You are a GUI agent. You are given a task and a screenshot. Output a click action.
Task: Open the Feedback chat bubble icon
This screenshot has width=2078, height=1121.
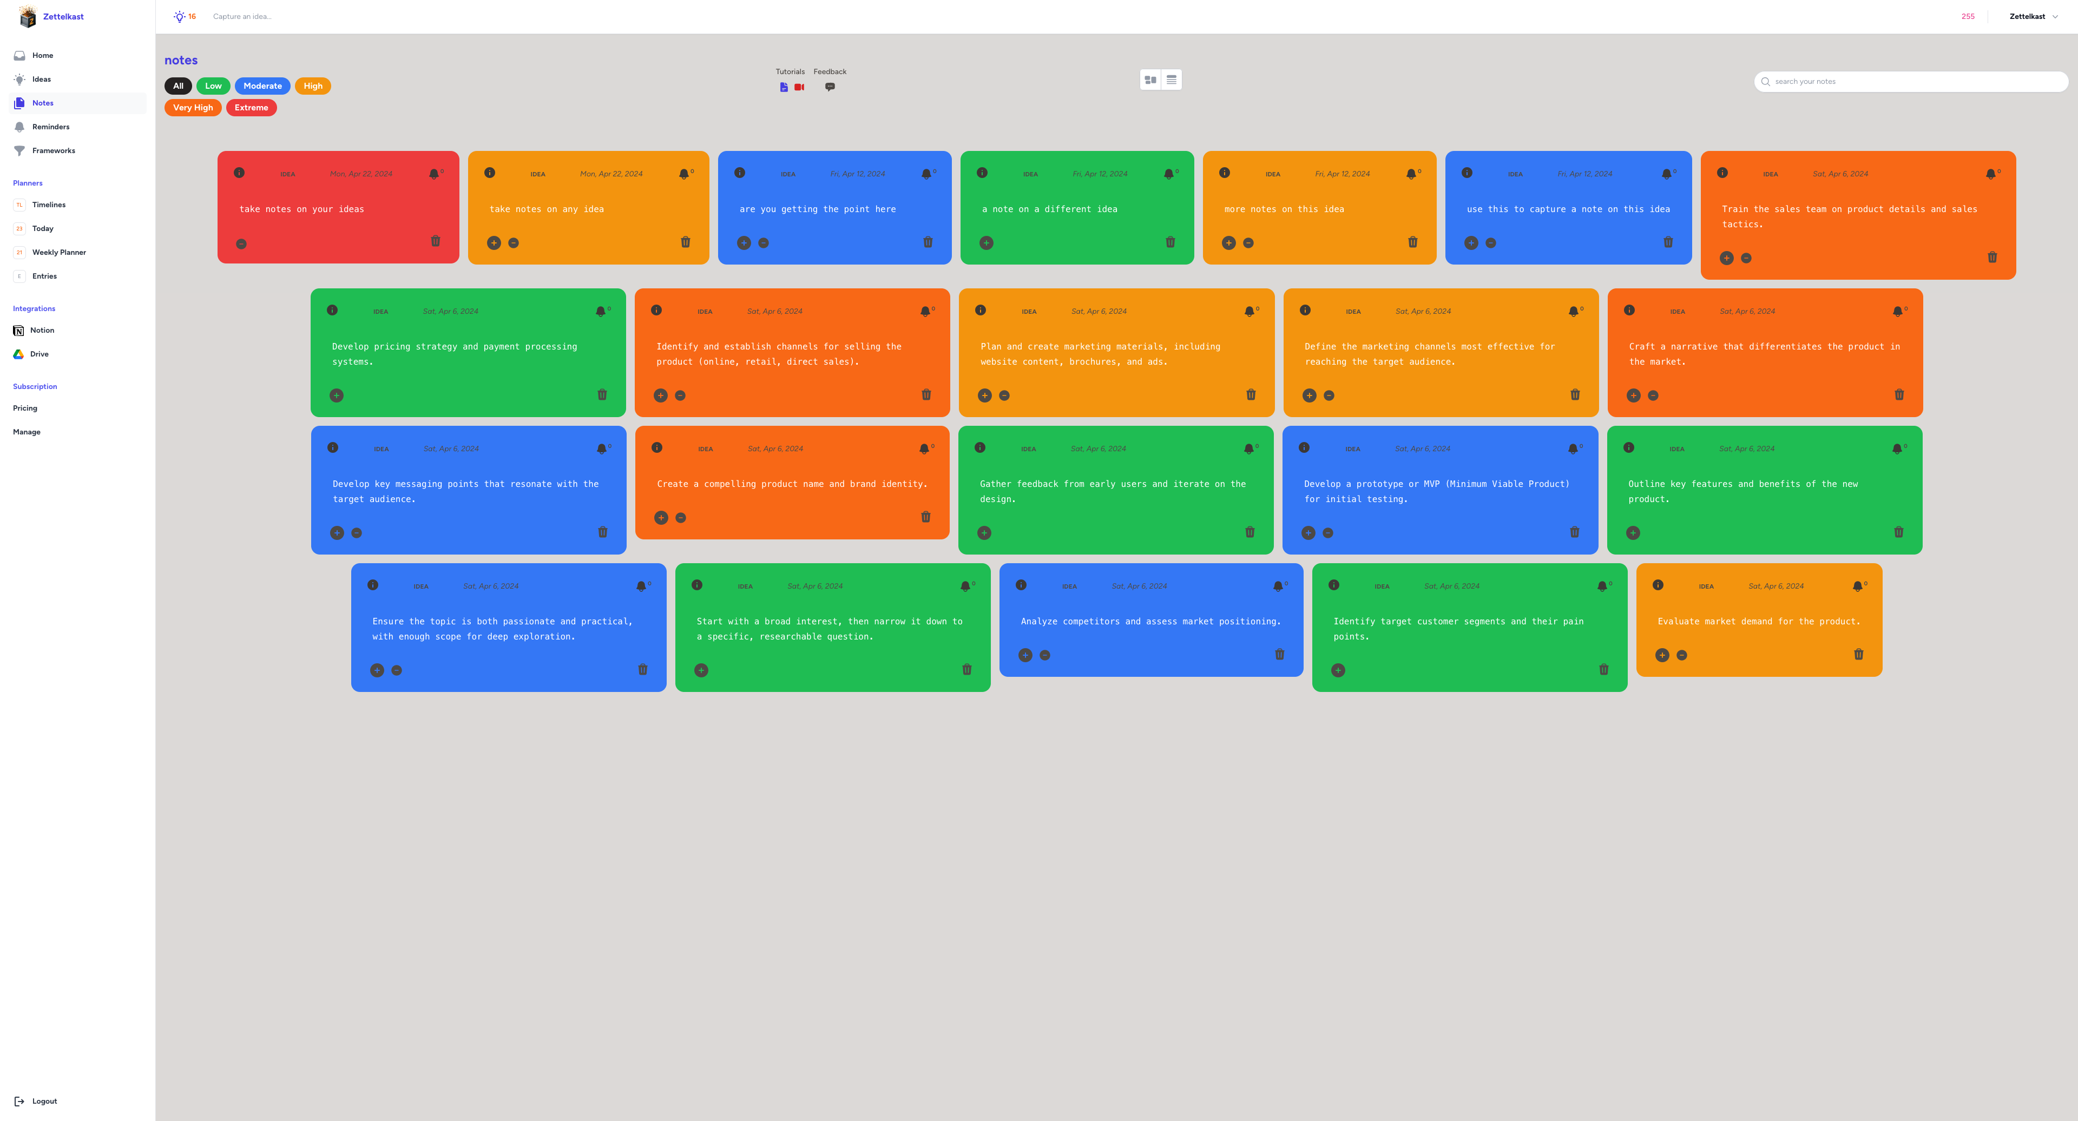[830, 87]
